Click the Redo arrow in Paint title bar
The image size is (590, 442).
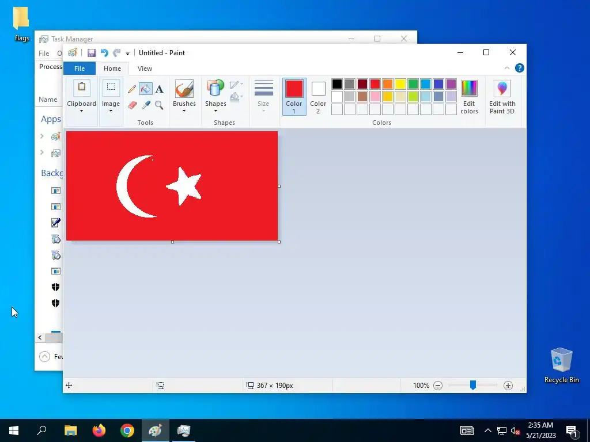pos(117,53)
